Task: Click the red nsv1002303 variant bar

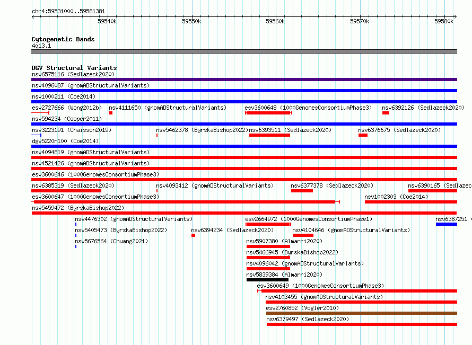Action: 411,202
